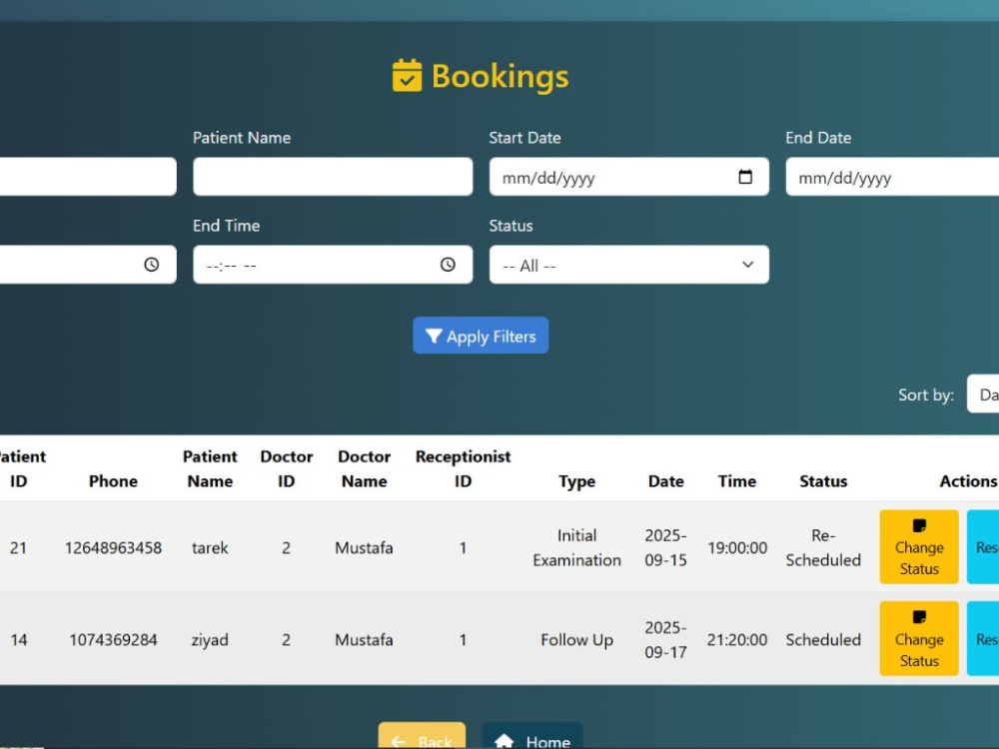Screen dimensions: 999x749
Task: Click patient ID 21
Action: coord(18,547)
